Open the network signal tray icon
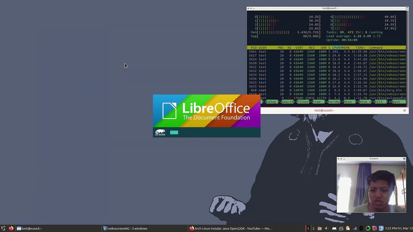 tap(355, 228)
